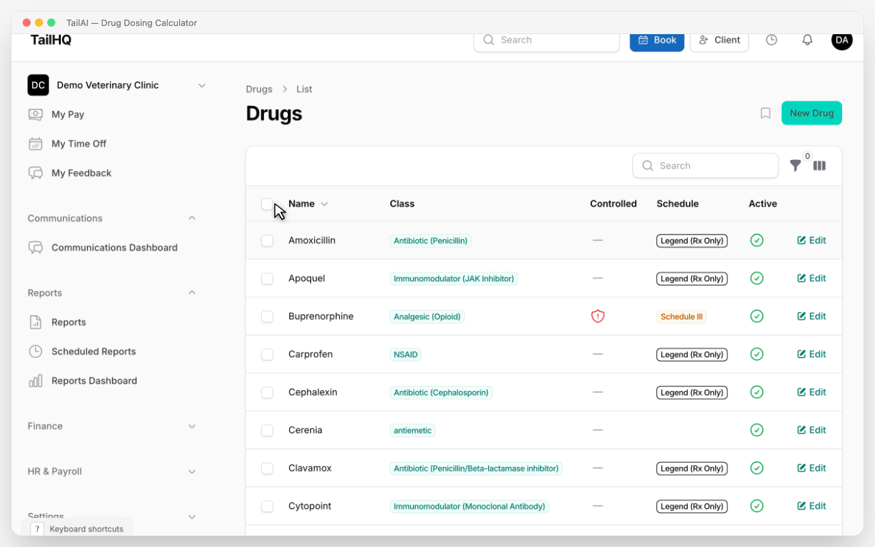Sort by Name using the column arrow
This screenshot has width=875, height=547.
(x=324, y=203)
